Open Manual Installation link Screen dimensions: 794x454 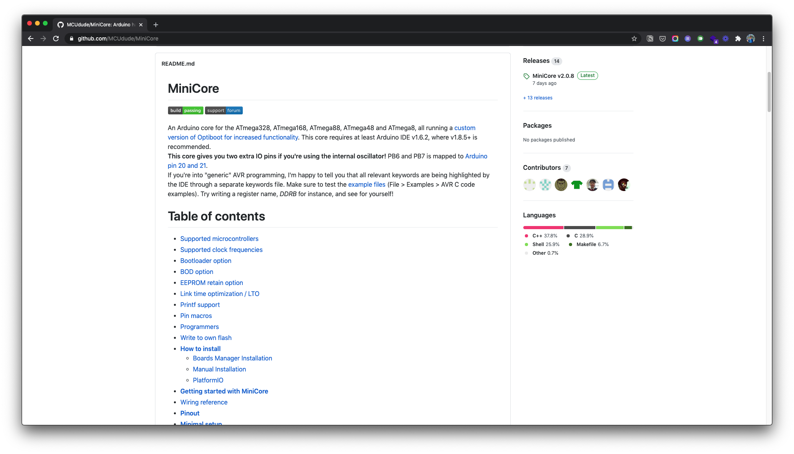point(219,369)
